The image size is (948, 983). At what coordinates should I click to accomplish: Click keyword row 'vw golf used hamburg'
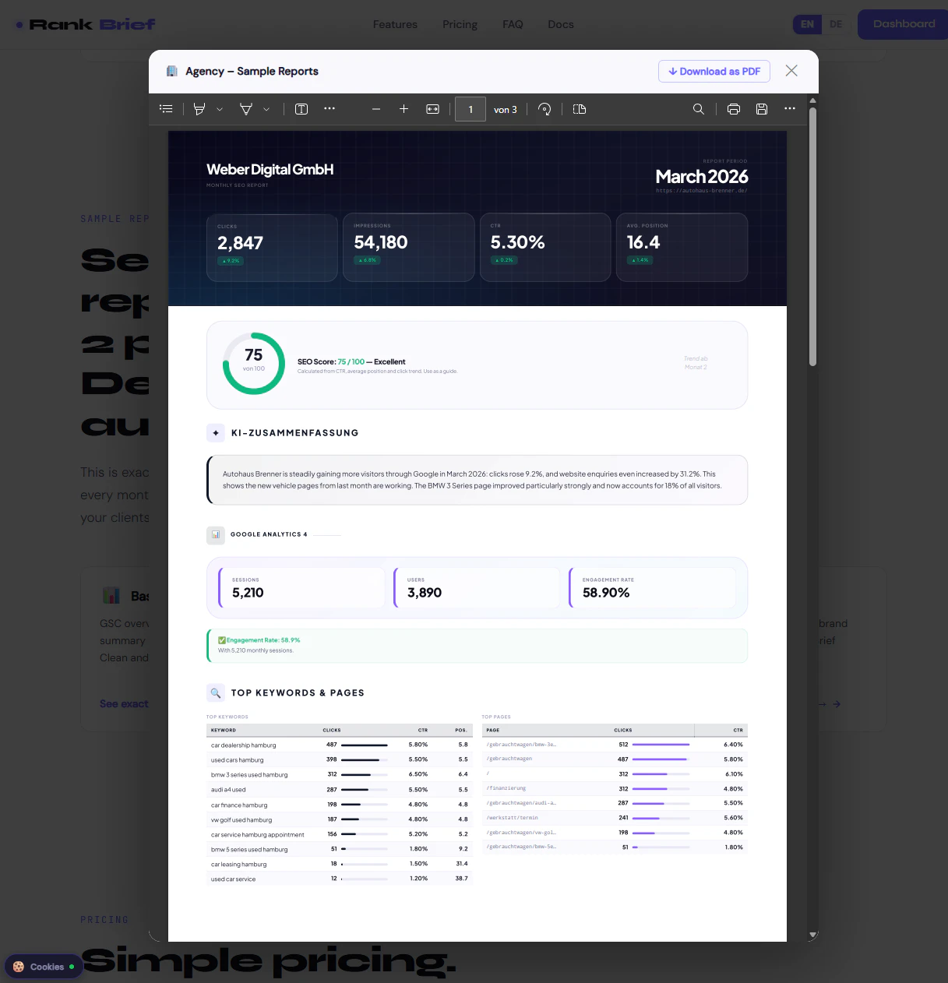click(x=340, y=819)
